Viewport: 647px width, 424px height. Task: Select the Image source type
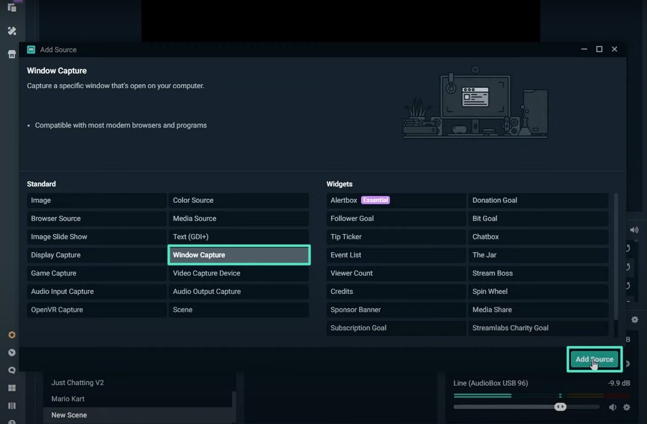(x=97, y=200)
